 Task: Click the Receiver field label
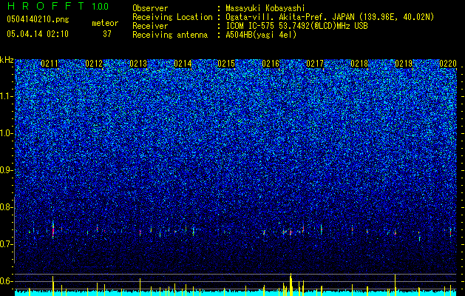pyautogui.click(x=150, y=26)
